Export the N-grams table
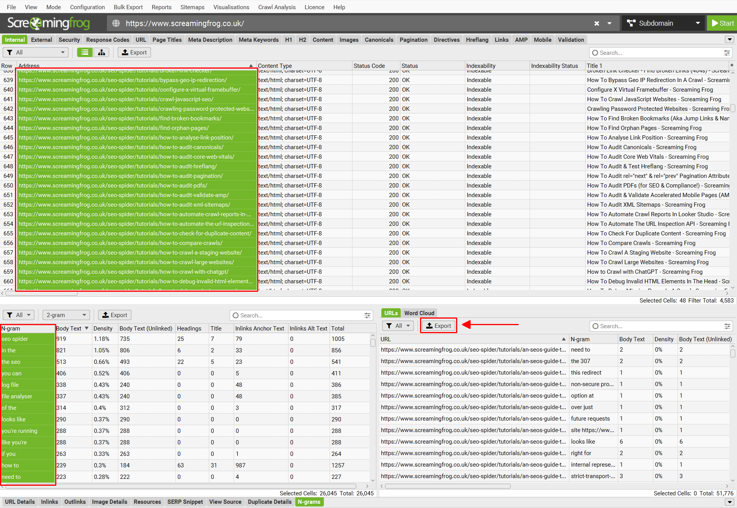Screen dimensions: 737x508 (115, 315)
